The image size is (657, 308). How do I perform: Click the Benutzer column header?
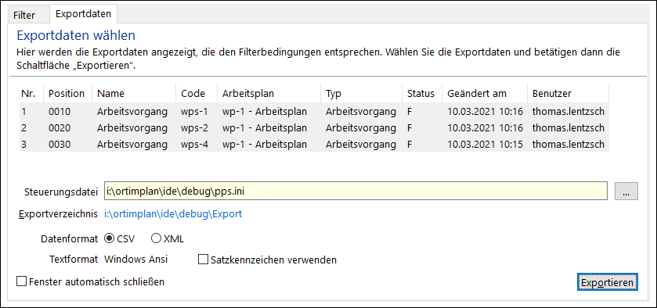tap(569, 93)
